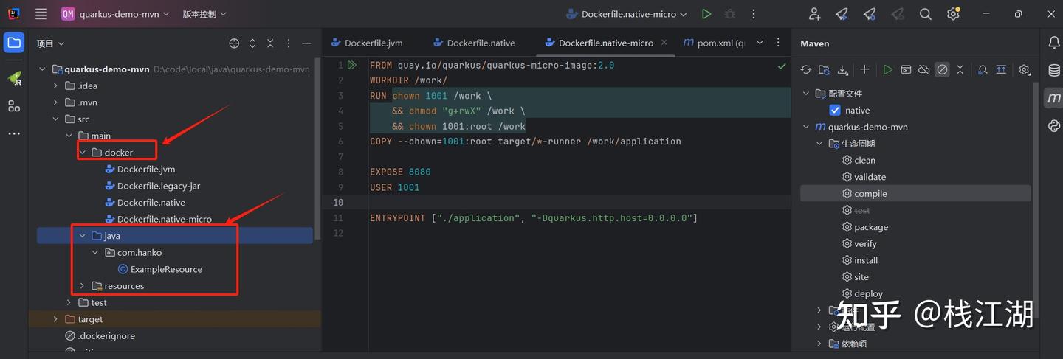Viewport: 1063px width, 359px height.
Task: Toggle Maven skip tests mode
Action: pos(942,69)
